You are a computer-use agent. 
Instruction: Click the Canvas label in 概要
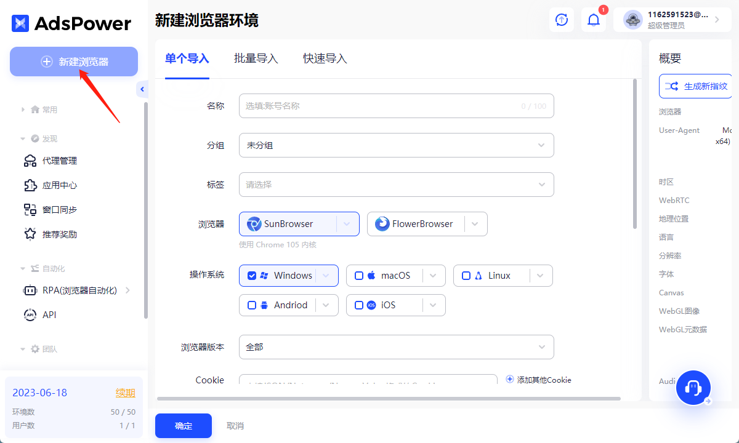pyautogui.click(x=671, y=293)
